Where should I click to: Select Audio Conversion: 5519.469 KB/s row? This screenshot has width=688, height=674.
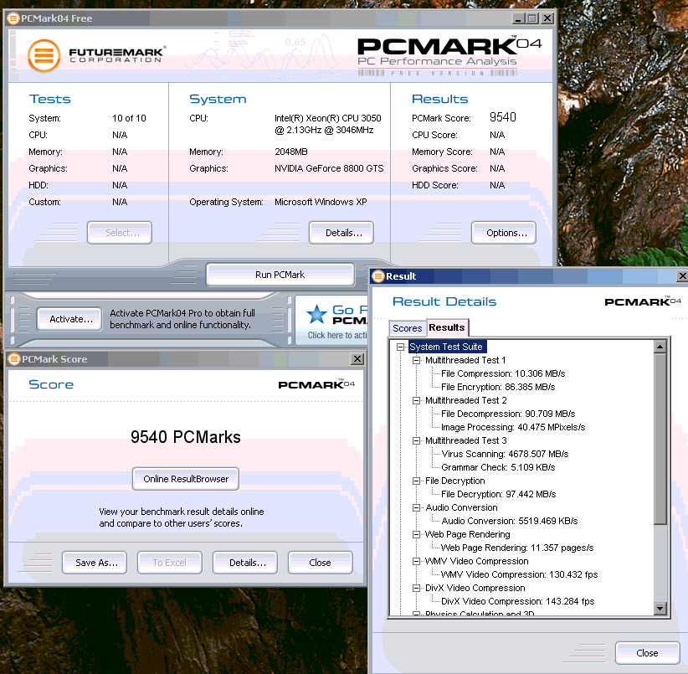point(510,521)
